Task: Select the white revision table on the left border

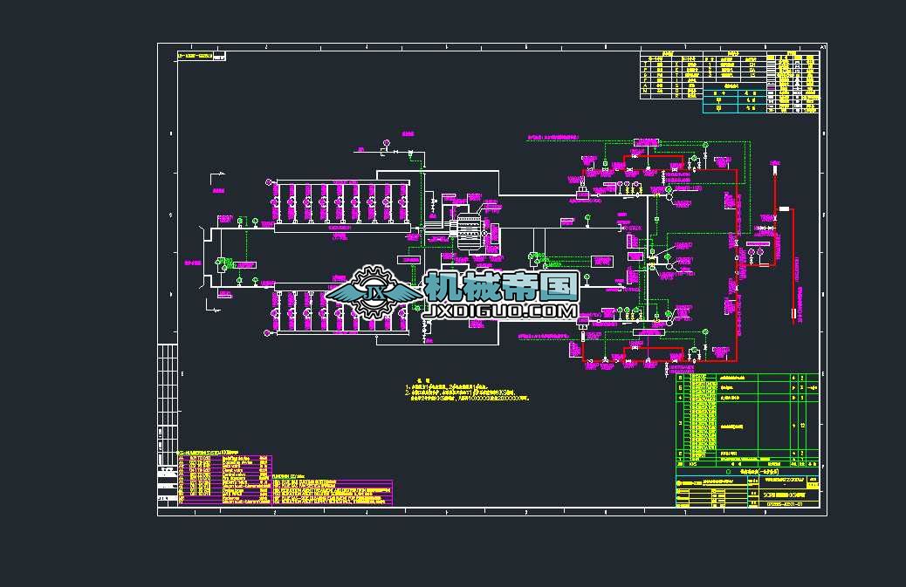Action: tap(168, 426)
